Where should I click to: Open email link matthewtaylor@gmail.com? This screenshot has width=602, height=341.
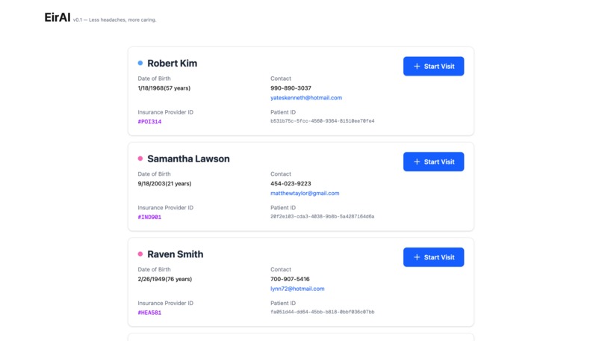point(305,193)
